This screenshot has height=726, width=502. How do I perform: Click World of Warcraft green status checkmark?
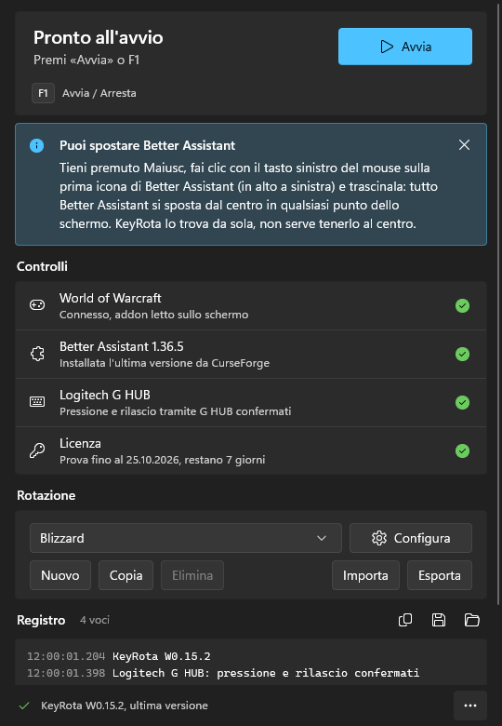click(462, 305)
